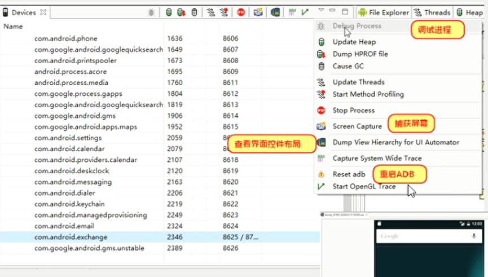This screenshot has width=488, height=277.
Task: Select process com.android.settings
Action: [x=68, y=138]
